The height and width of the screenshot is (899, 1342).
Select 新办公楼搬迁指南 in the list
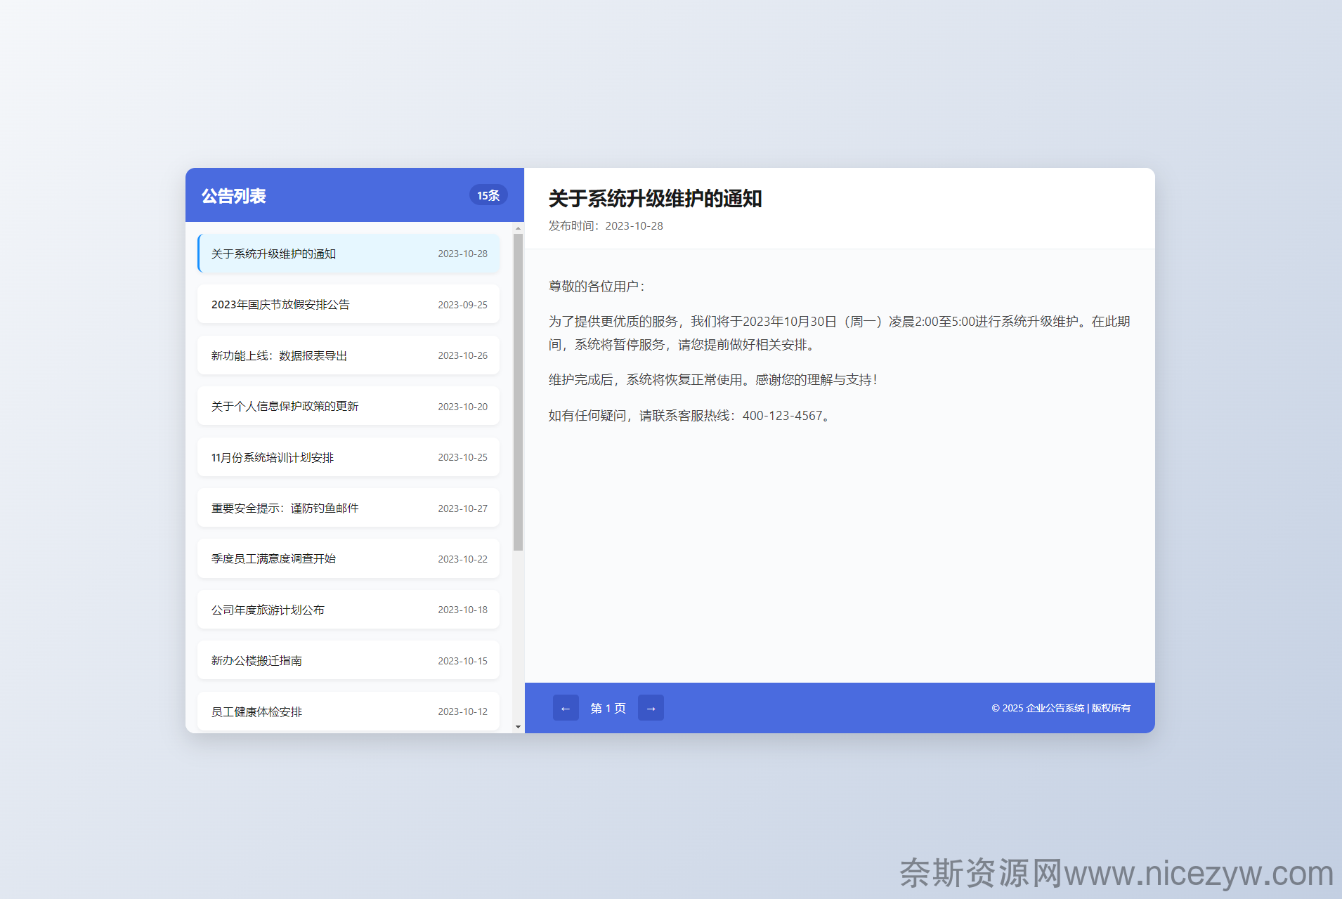348,660
